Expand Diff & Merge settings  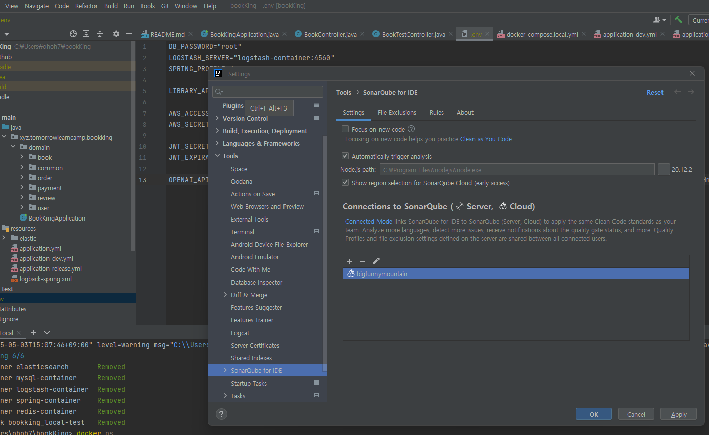click(x=225, y=295)
